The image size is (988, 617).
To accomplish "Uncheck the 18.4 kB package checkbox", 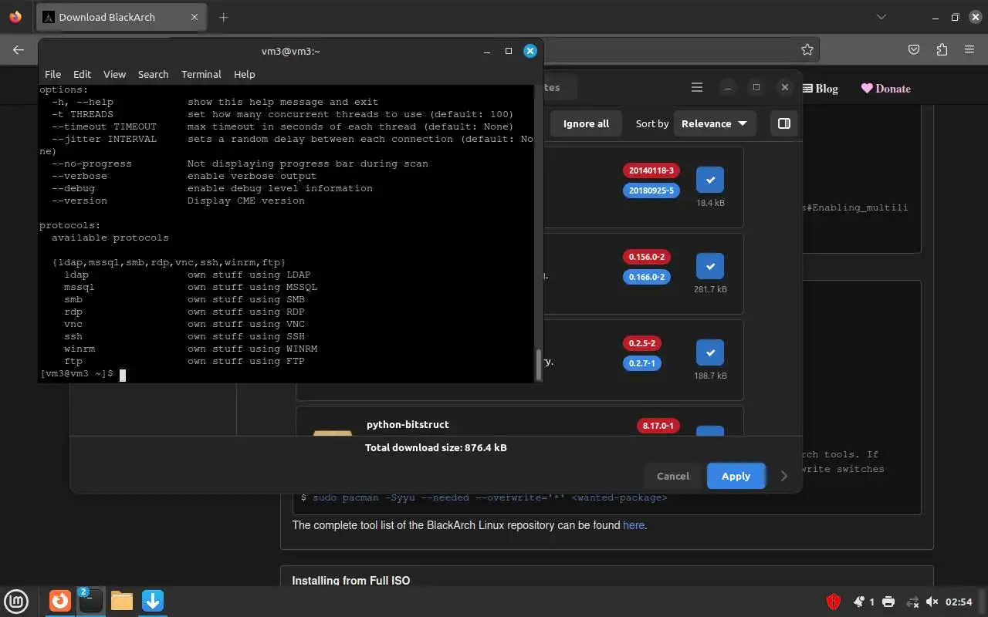I will click(x=710, y=180).
